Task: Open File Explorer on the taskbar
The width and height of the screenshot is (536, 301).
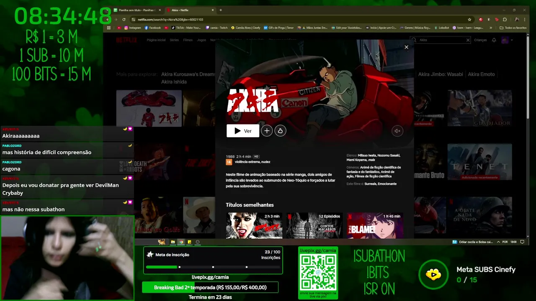Action: (173, 242)
